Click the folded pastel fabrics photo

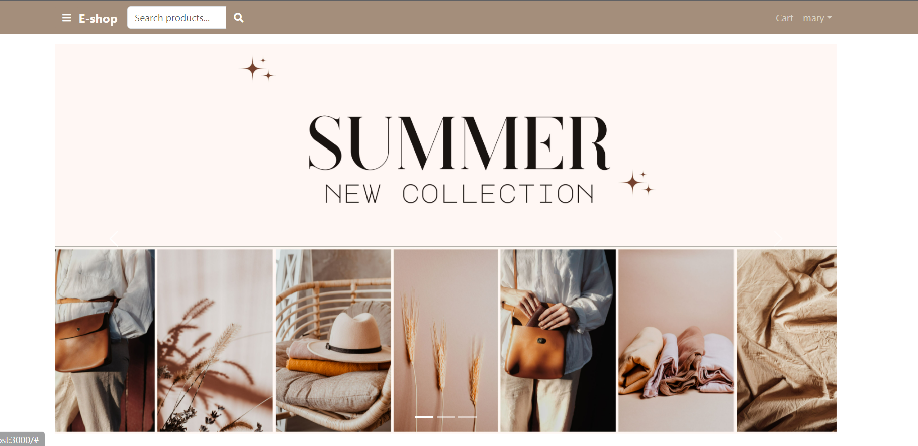(676, 341)
